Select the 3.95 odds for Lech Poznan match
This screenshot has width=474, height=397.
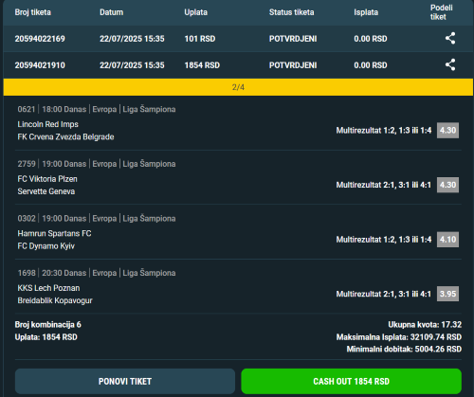pos(447,294)
